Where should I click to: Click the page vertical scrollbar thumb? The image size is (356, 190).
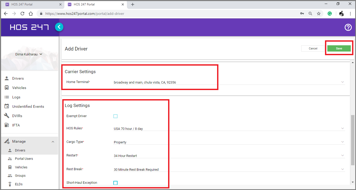tap(353, 140)
